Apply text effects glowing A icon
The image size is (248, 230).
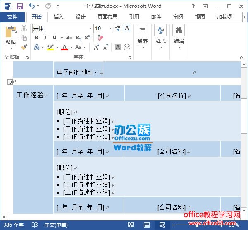(37, 47)
